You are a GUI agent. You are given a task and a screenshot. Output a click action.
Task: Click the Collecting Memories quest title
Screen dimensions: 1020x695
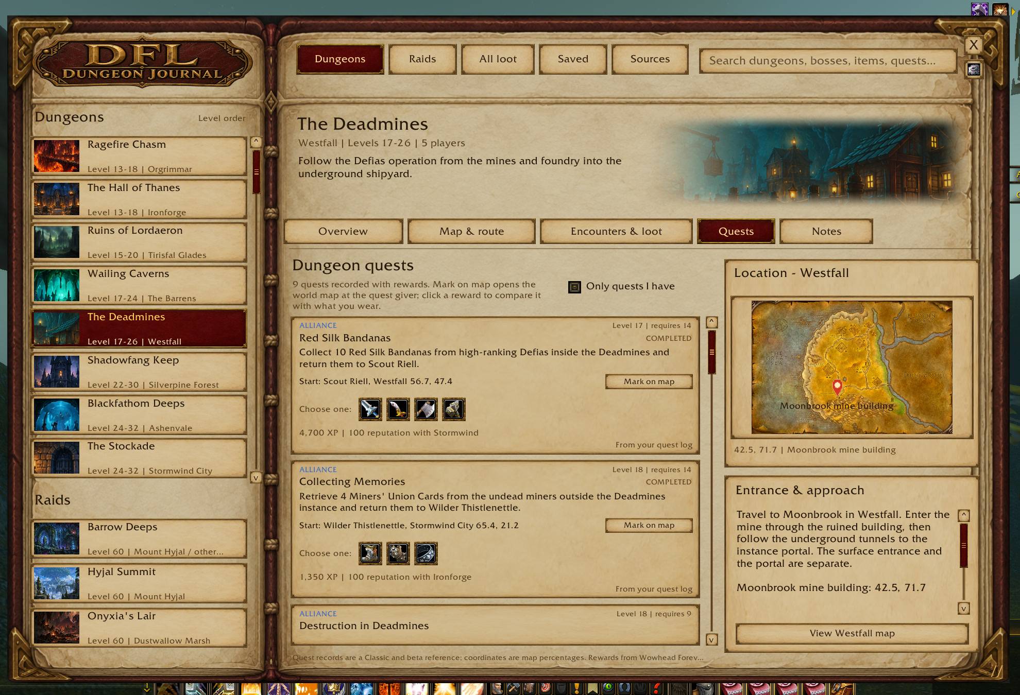(x=352, y=481)
